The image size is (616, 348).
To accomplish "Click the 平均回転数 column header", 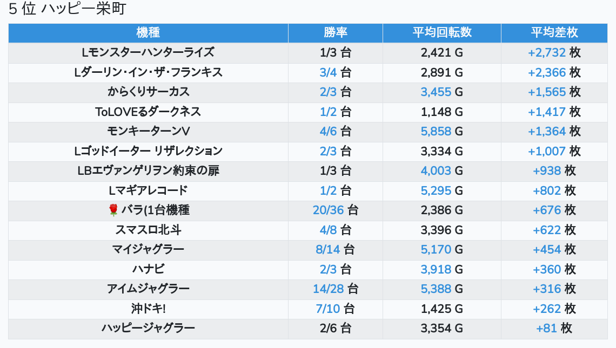I will [442, 32].
